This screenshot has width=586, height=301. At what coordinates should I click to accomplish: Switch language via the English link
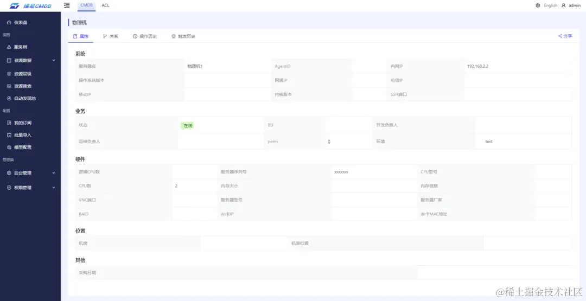click(551, 5)
